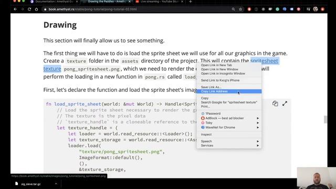Click the pong_spritesheet.png inline code
Viewport: 336px width, 189px height.
pyautogui.click(x=92, y=69)
